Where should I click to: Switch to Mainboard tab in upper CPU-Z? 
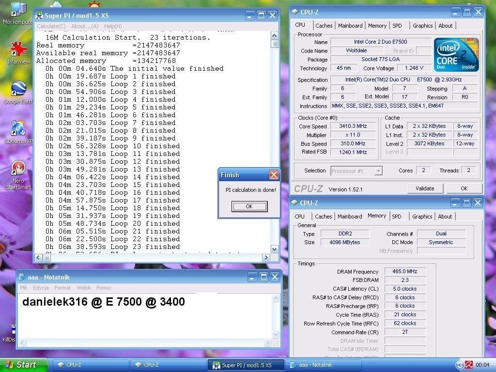[x=350, y=26]
